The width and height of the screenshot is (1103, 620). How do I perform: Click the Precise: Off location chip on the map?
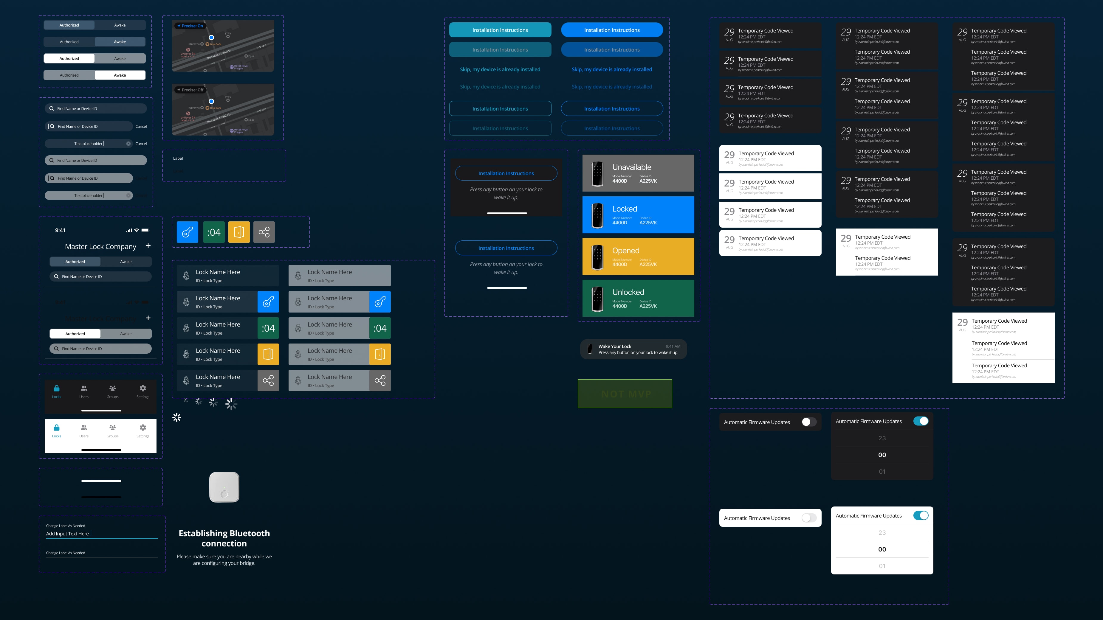point(190,90)
